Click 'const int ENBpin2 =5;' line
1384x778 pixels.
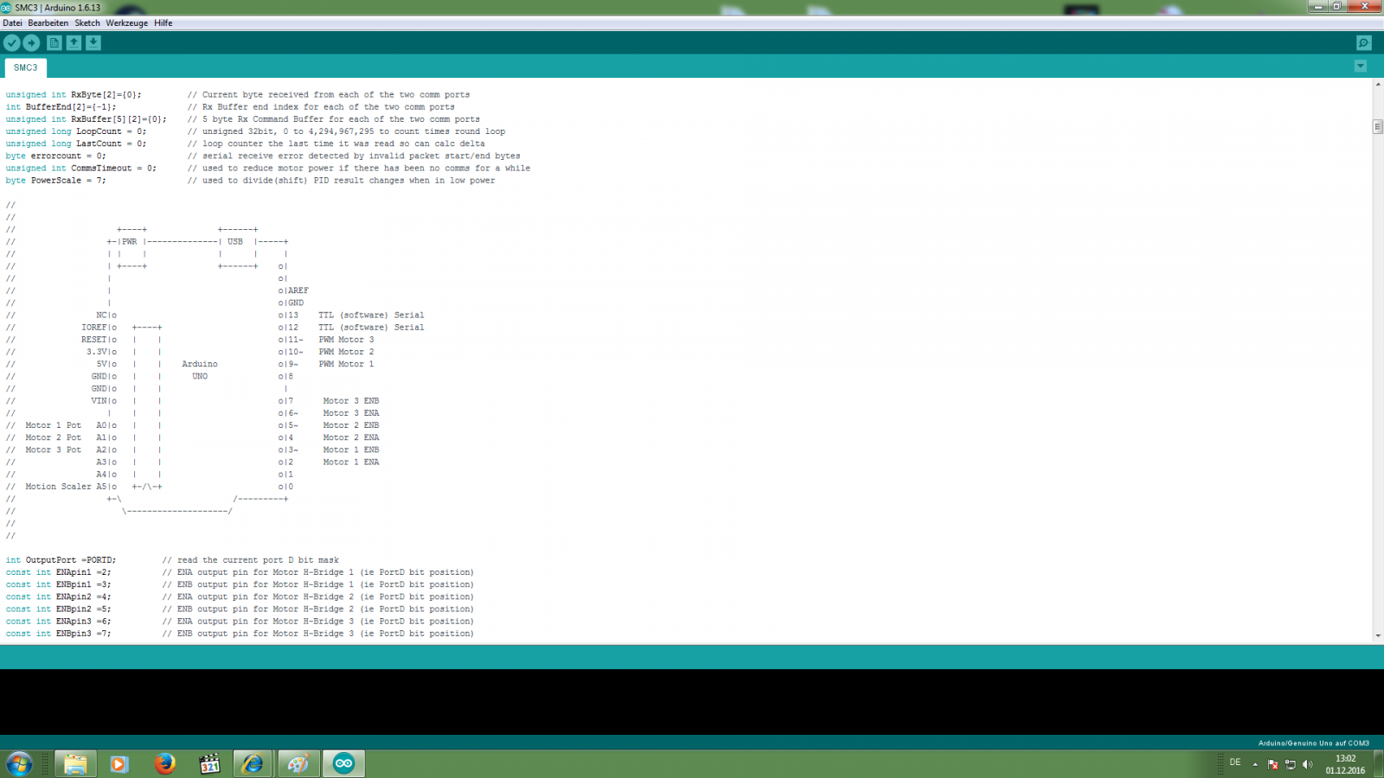[x=58, y=609]
